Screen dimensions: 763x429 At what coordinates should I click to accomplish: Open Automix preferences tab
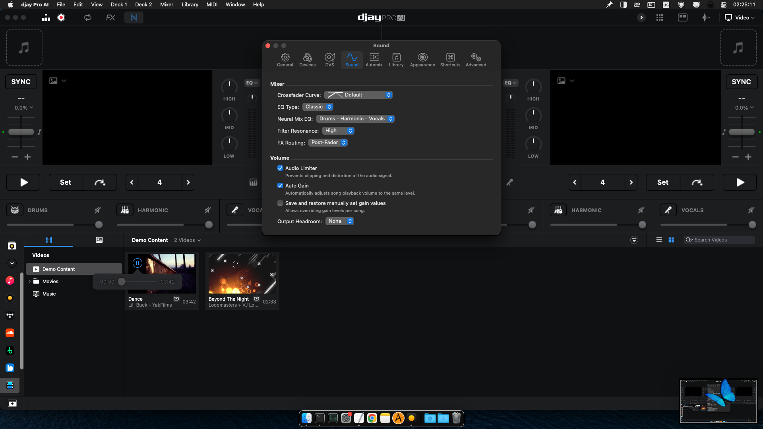[374, 60]
